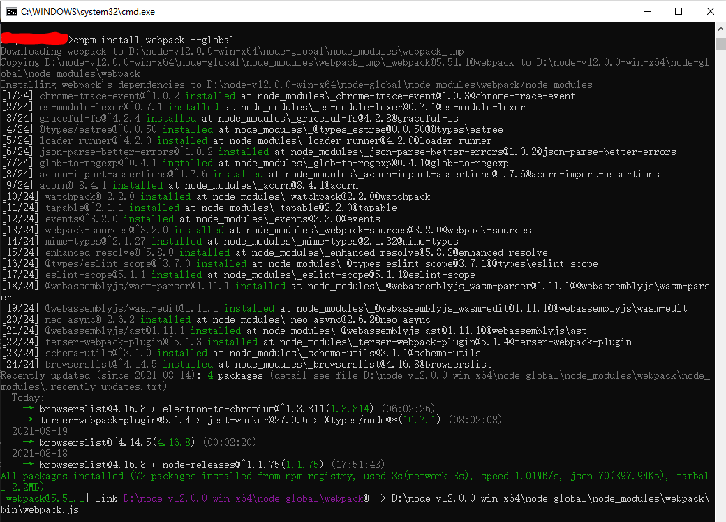726x522 pixels.
Task: Click the jest-worker@27.0.6 update line
Action: tap(262, 420)
